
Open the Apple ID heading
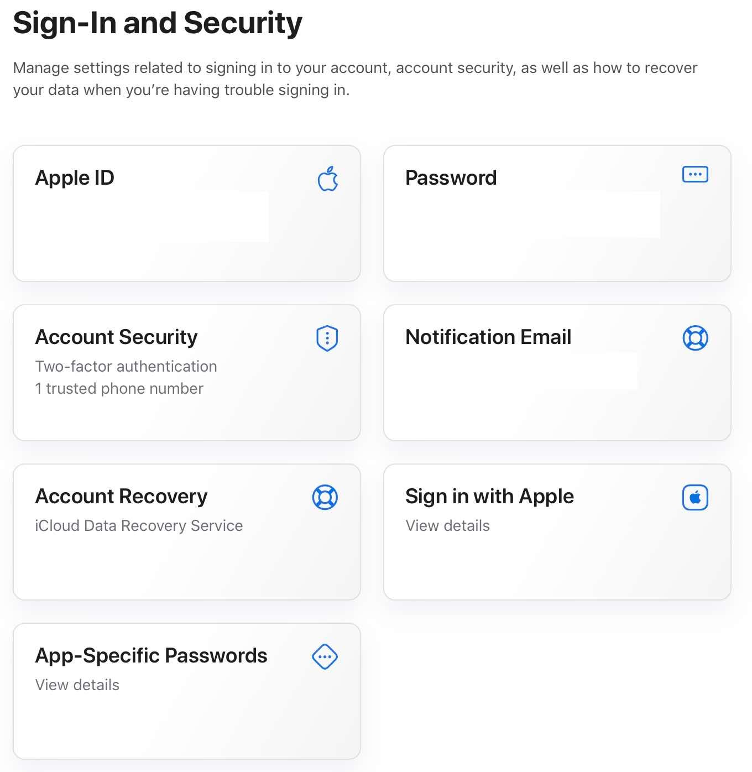tap(75, 178)
